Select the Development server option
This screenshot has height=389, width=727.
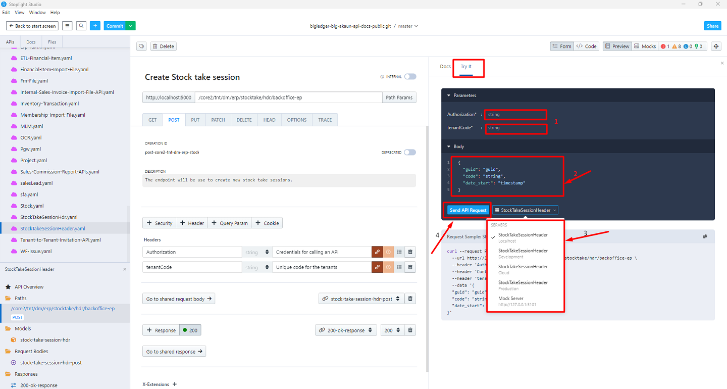525,254
